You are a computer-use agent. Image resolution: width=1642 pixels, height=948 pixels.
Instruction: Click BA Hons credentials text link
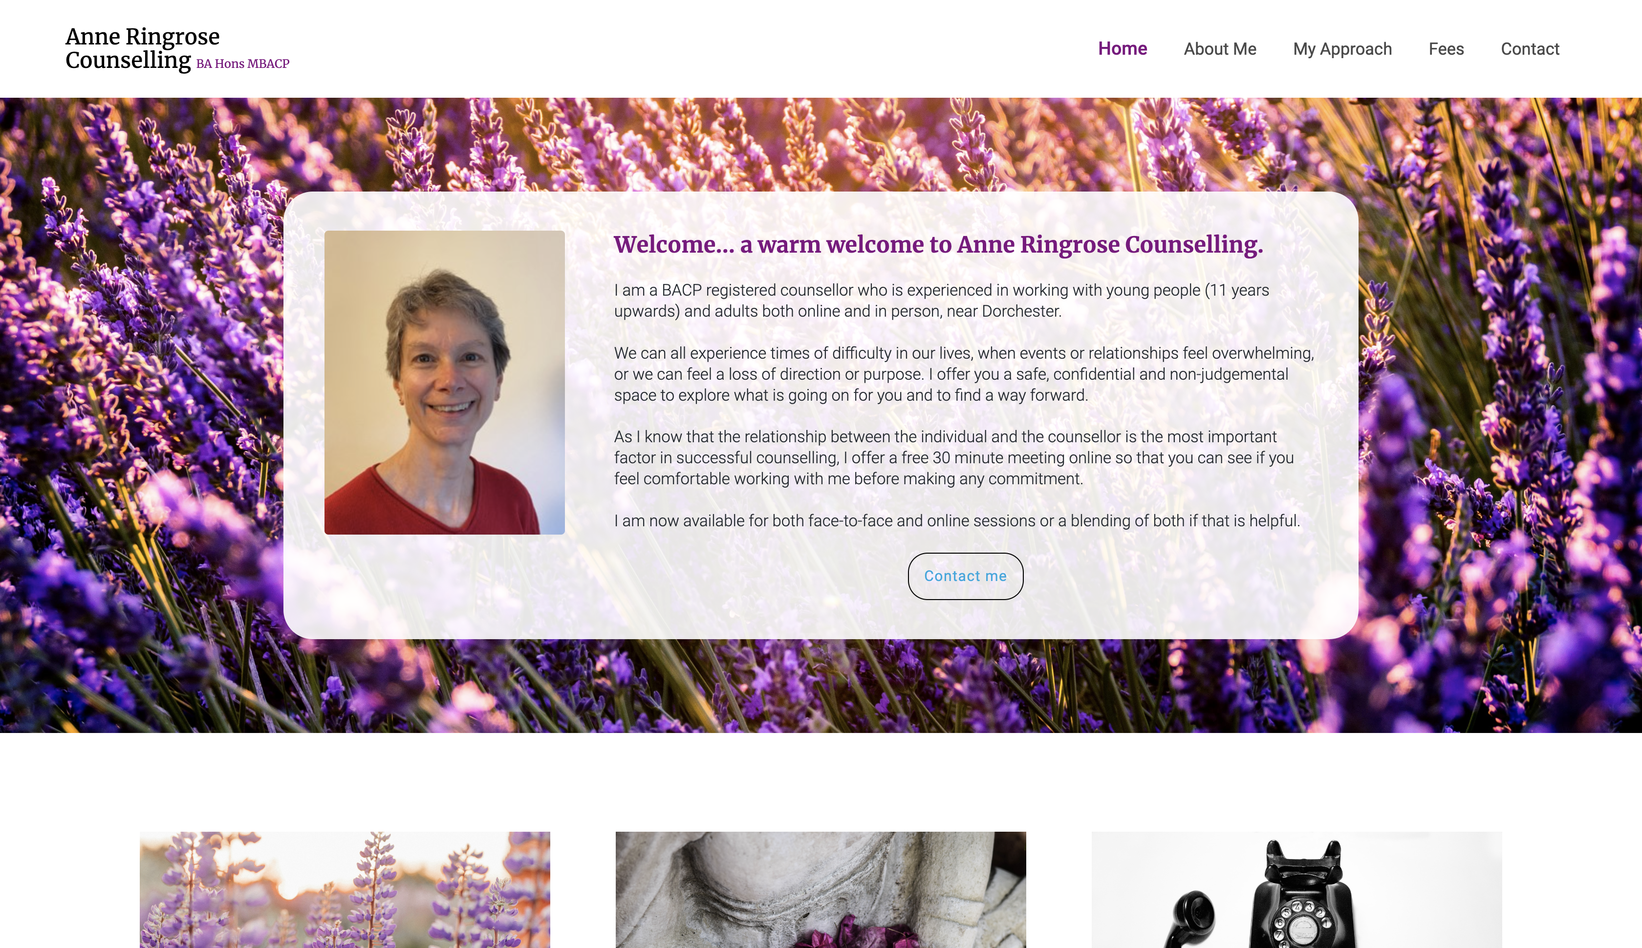[242, 63]
